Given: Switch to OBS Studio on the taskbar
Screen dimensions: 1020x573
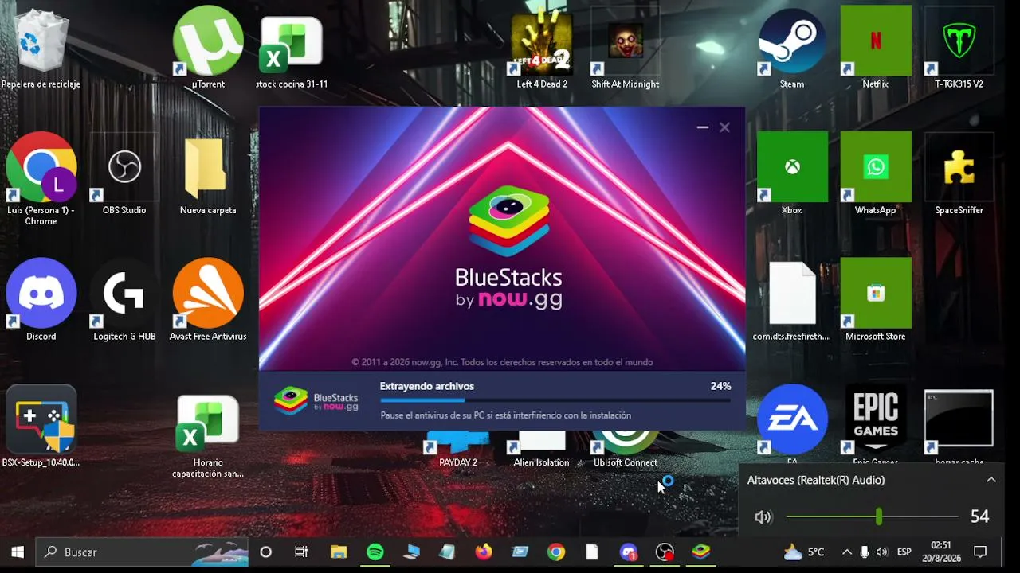Looking at the screenshot, I should click(x=665, y=552).
